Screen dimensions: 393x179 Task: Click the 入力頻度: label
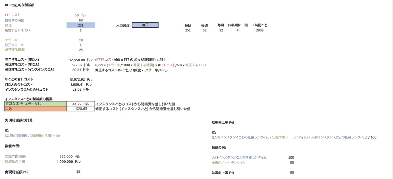[x=123, y=25]
